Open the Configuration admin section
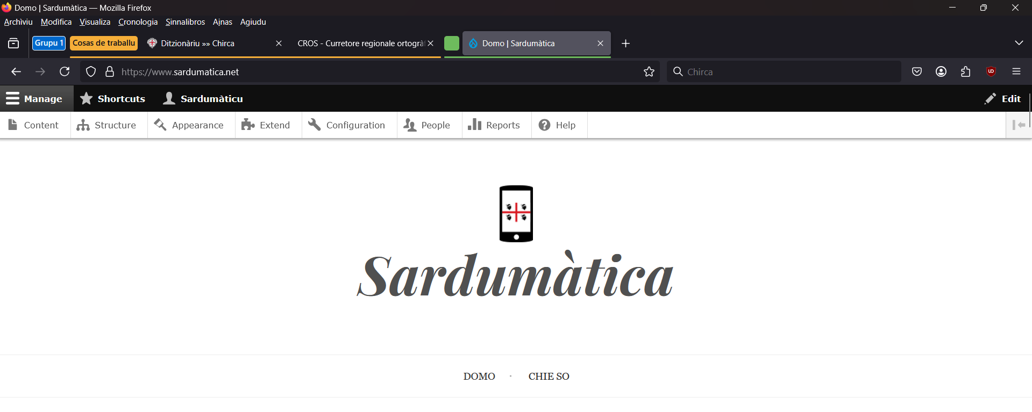The height and width of the screenshot is (412, 1032). 347,125
